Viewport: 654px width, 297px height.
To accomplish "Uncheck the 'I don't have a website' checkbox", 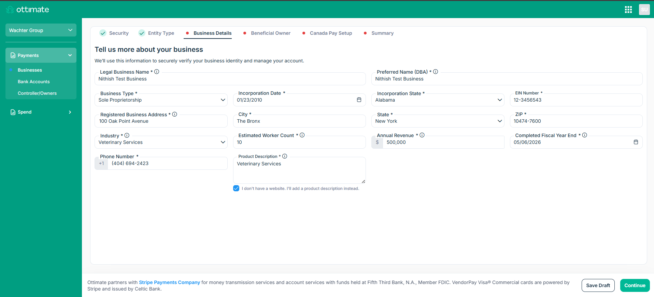I will 236,188.
